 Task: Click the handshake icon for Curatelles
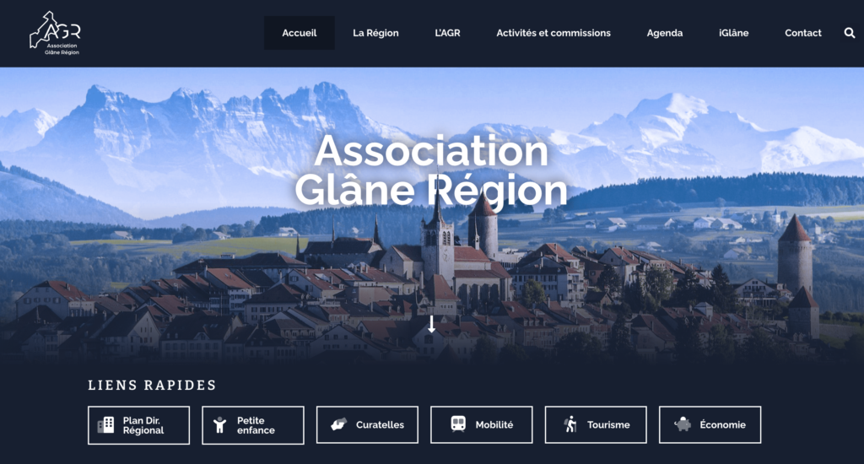(338, 424)
